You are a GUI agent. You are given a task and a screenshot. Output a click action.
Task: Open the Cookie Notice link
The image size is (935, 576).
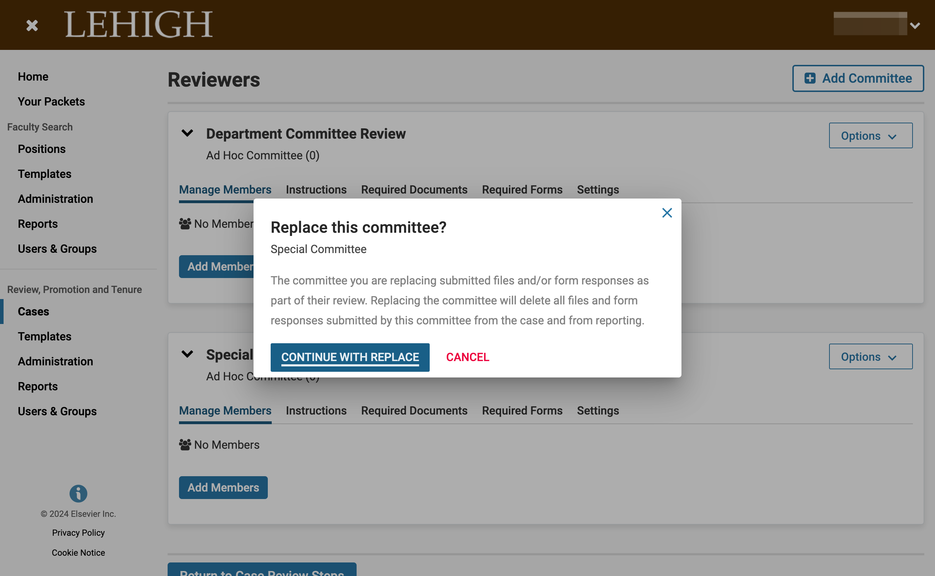(78, 553)
